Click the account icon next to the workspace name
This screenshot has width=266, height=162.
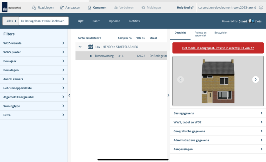tap(261, 8)
